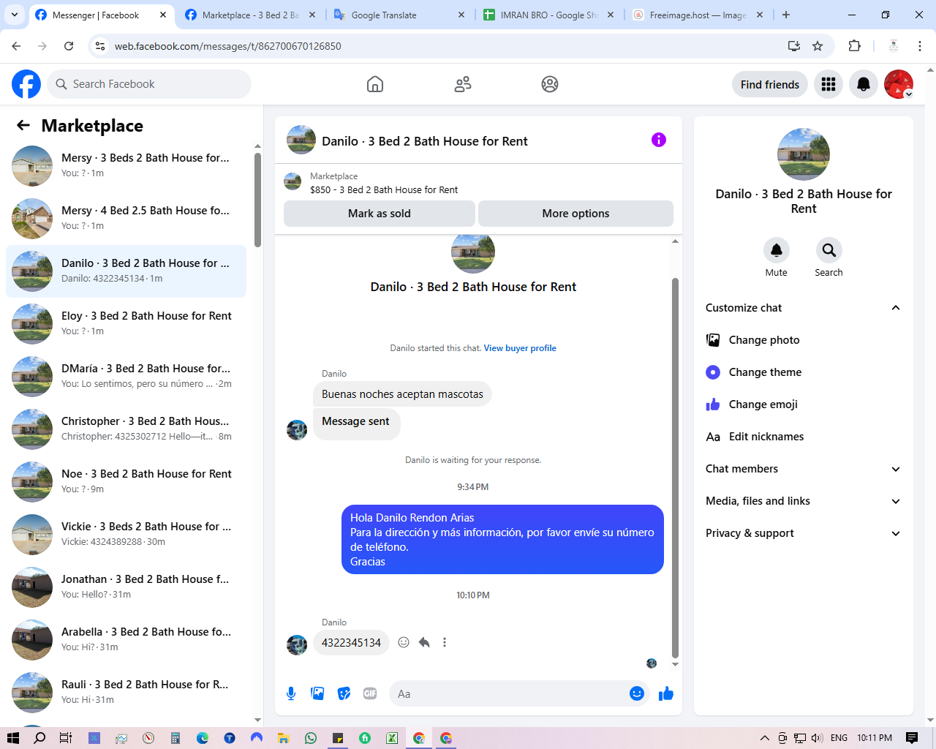Click the Facebook logo

(26, 84)
